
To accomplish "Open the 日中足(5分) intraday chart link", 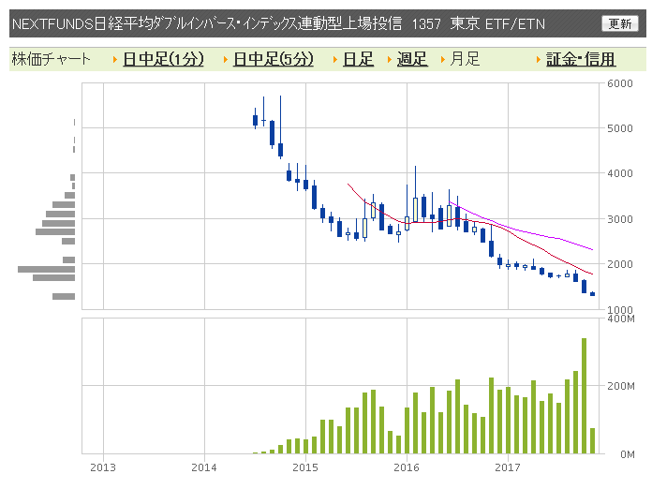I will (274, 59).
